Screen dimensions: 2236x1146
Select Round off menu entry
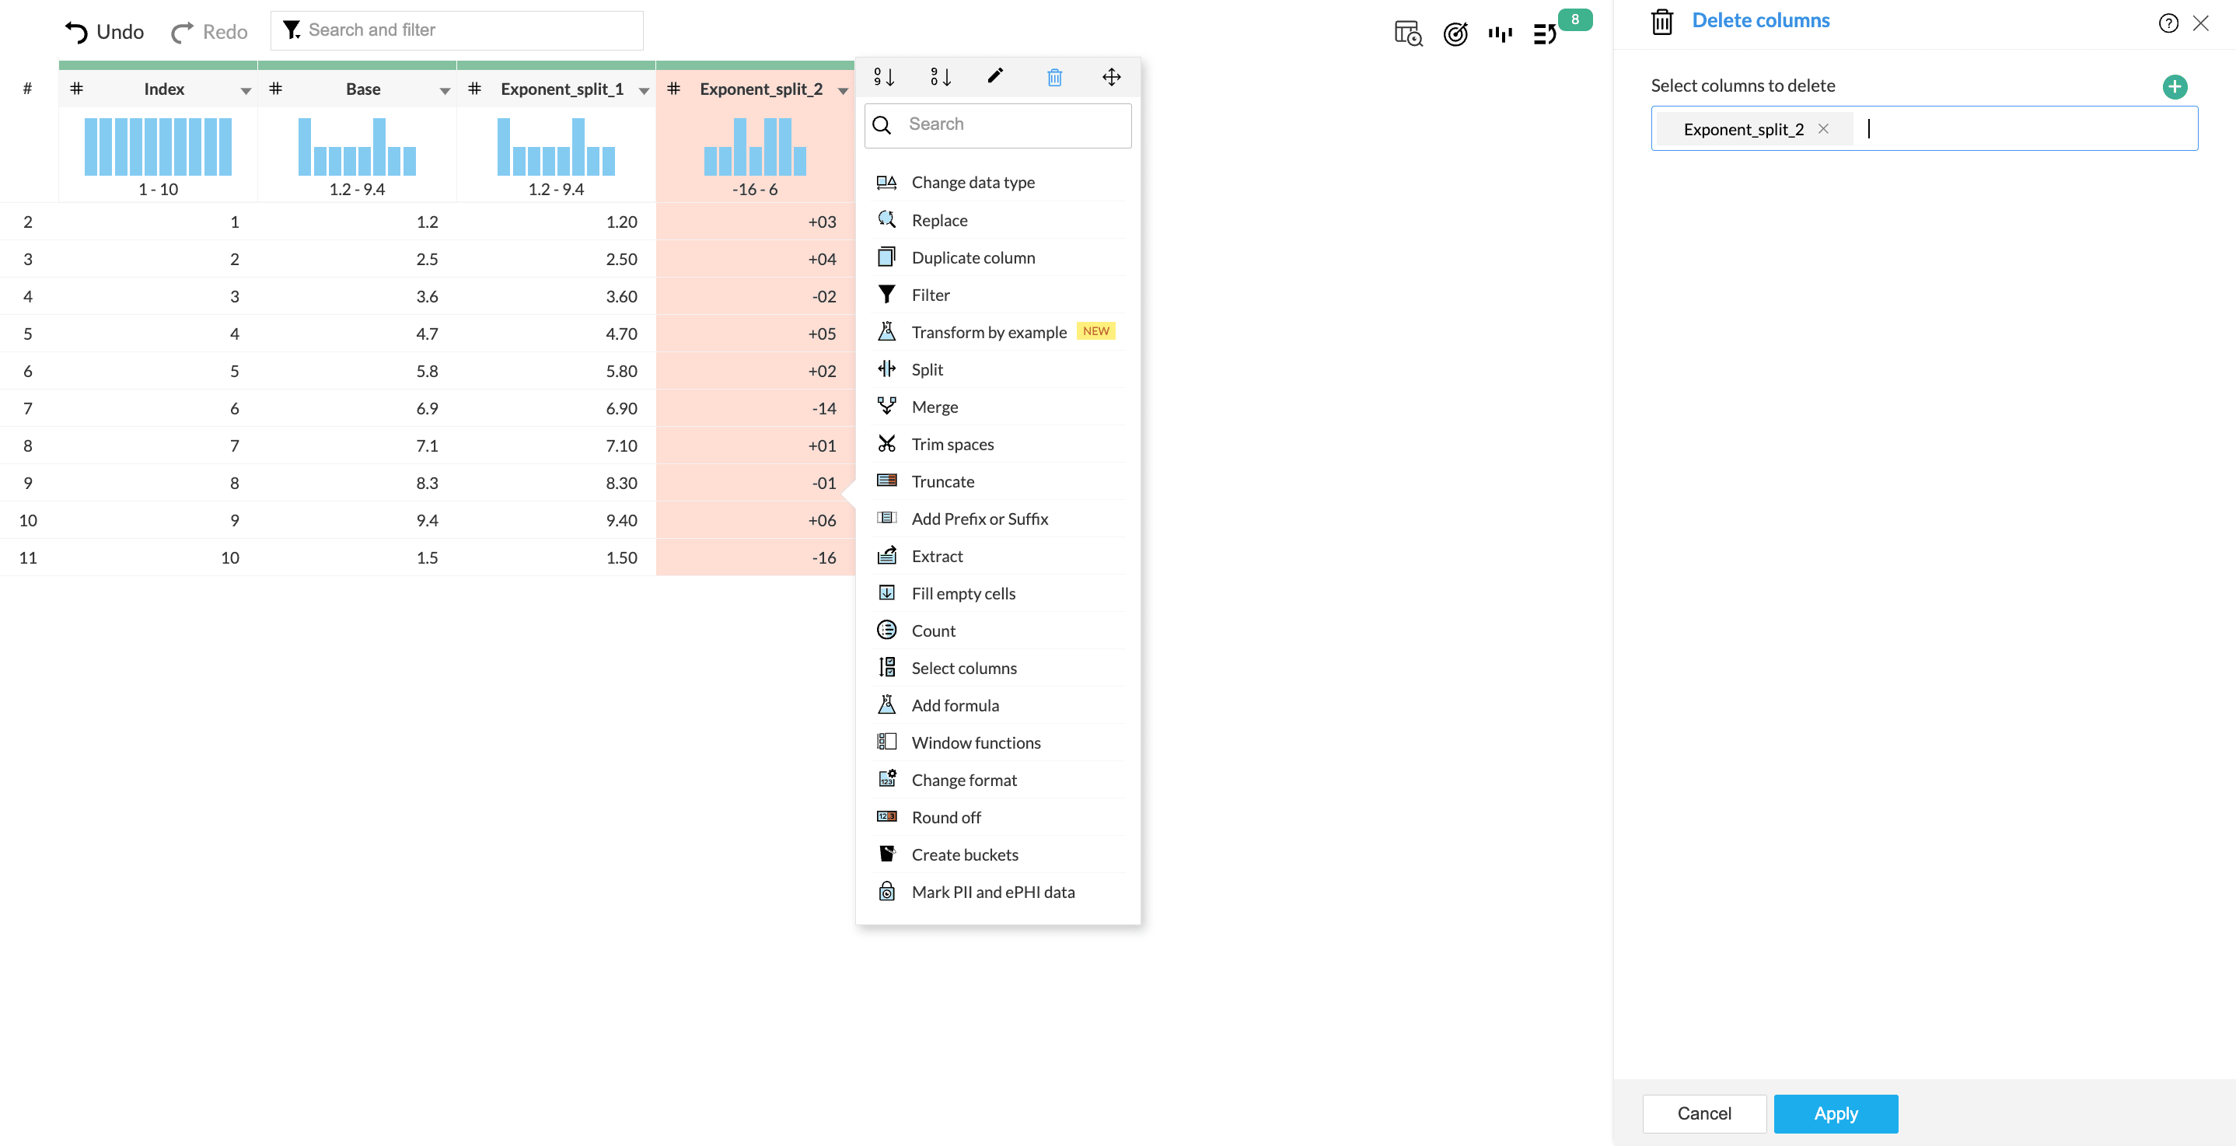click(945, 817)
